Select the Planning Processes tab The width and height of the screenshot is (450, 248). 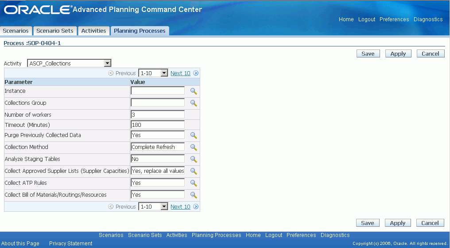click(140, 31)
